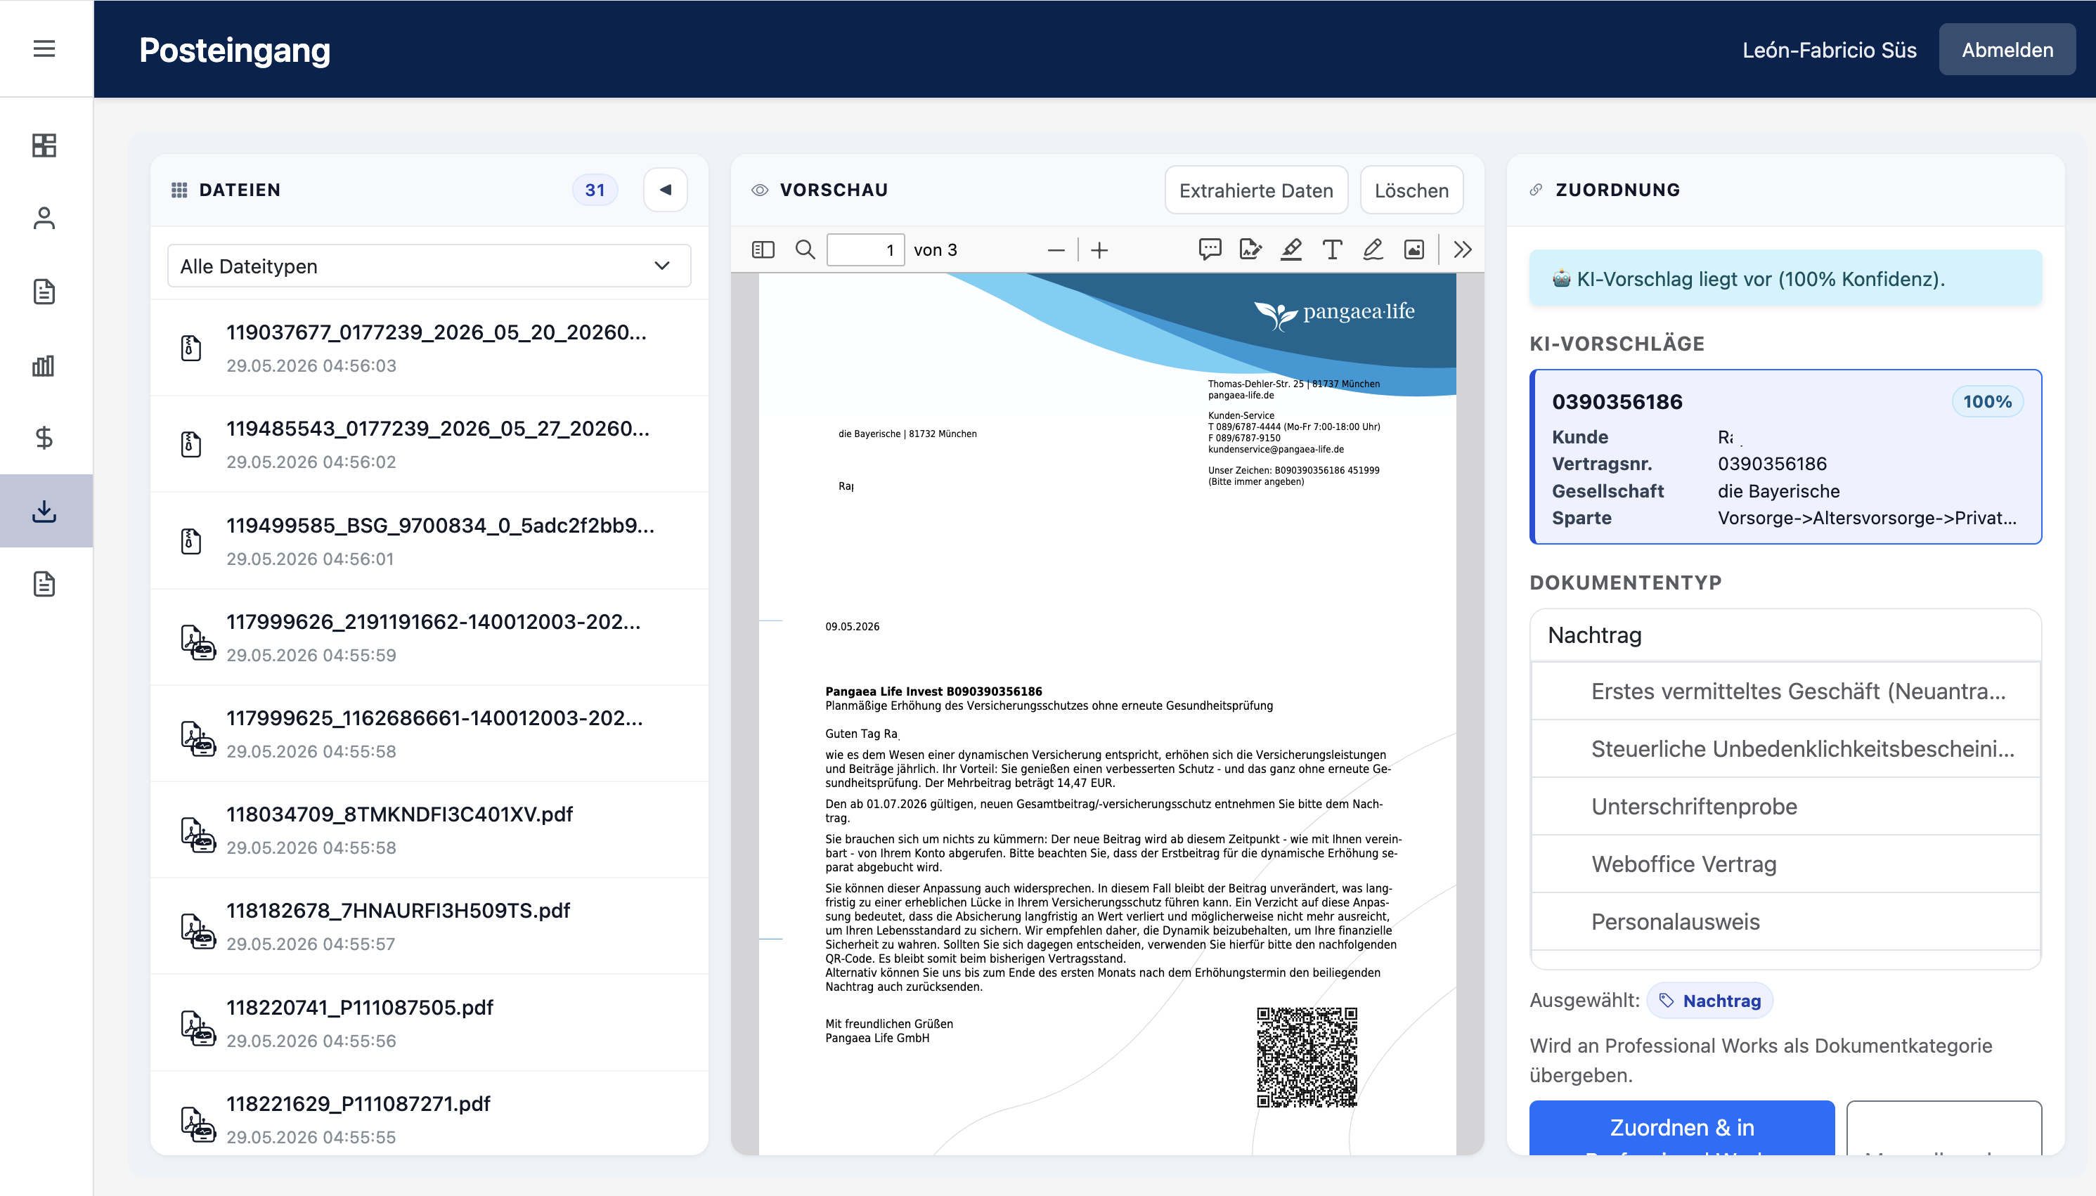This screenshot has width=2096, height=1196.
Task: Open the bottom document list sidebar icon
Action: point(44,584)
